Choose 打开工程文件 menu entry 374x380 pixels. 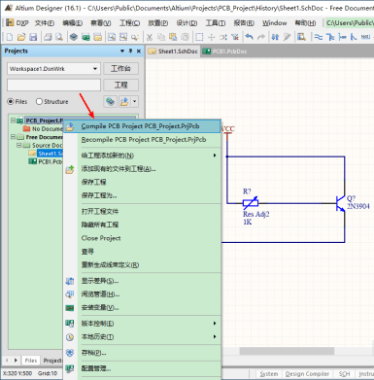142,212
